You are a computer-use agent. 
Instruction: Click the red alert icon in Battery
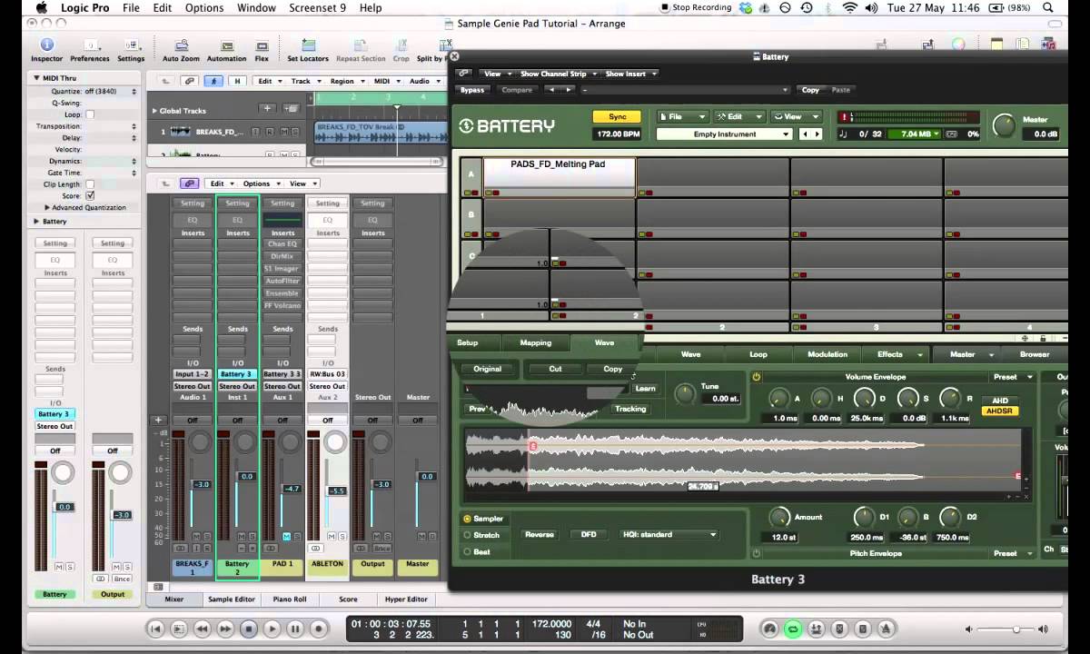click(x=843, y=117)
